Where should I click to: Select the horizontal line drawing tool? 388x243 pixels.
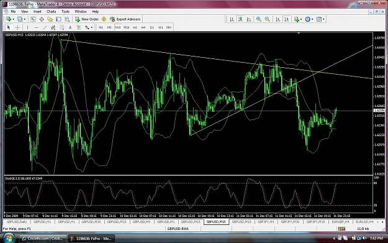coord(37,27)
